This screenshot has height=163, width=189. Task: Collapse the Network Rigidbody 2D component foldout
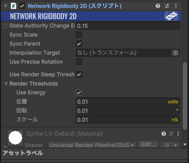[x=6, y=6]
